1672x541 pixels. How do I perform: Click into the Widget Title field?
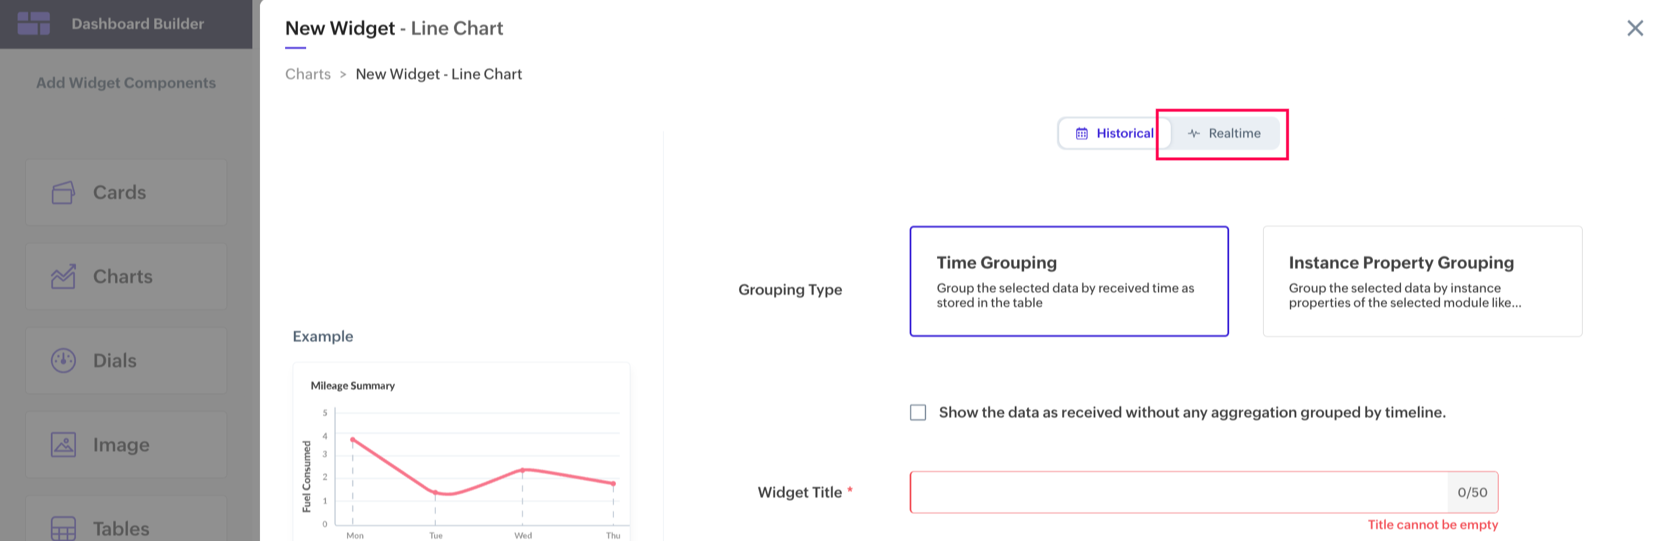[x=1177, y=493]
